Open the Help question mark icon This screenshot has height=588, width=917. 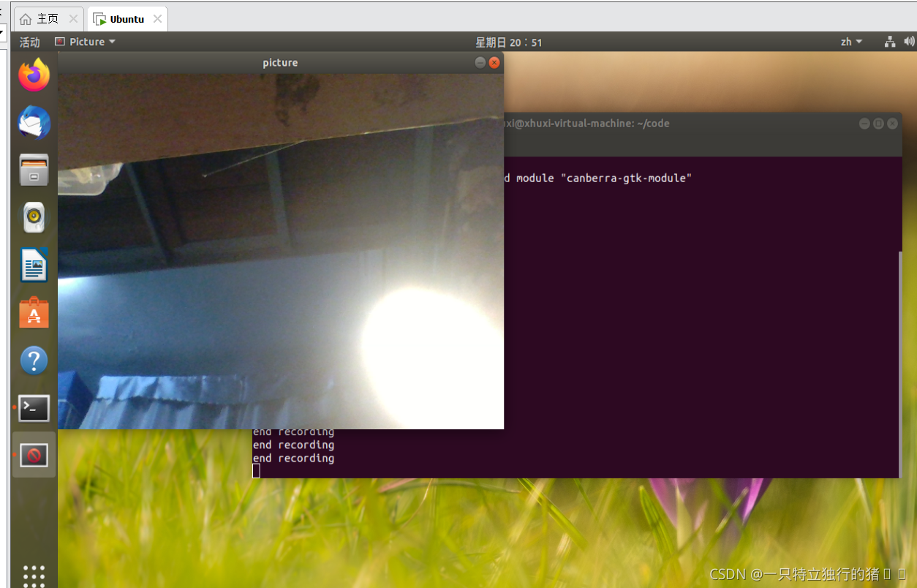pos(34,361)
